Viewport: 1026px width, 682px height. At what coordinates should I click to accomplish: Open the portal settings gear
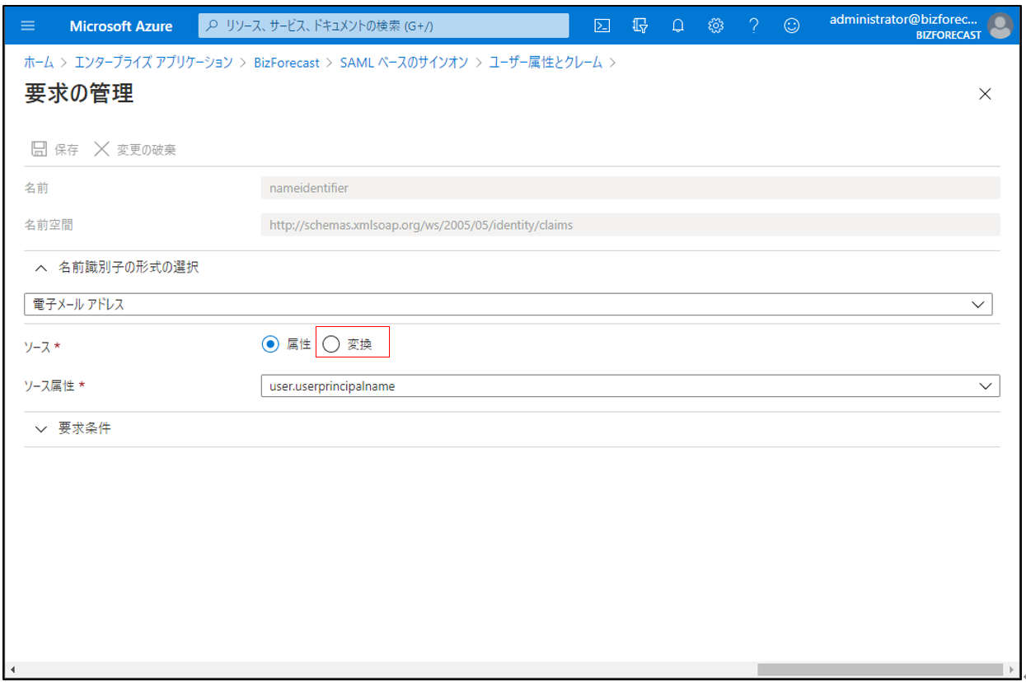point(716,26)
